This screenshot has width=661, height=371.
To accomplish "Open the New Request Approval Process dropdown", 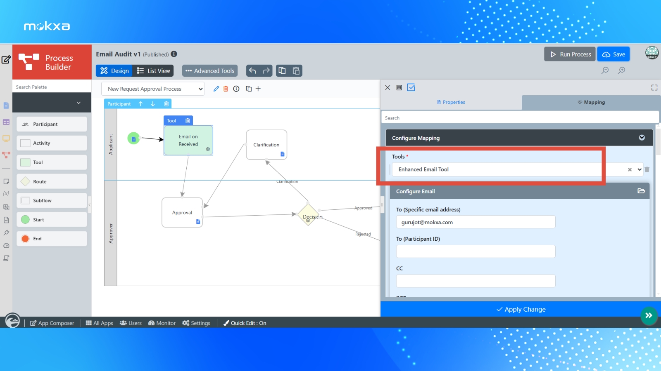I will point(153,89).
